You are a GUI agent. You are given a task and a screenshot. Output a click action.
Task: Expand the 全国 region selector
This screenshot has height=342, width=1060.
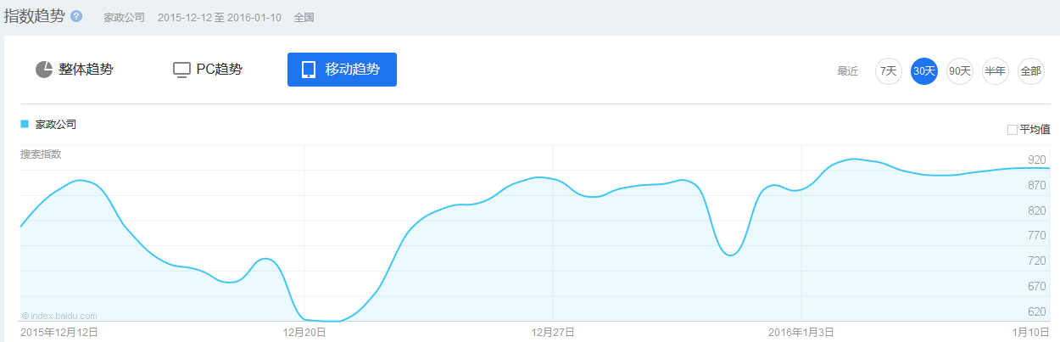[304, 17]
